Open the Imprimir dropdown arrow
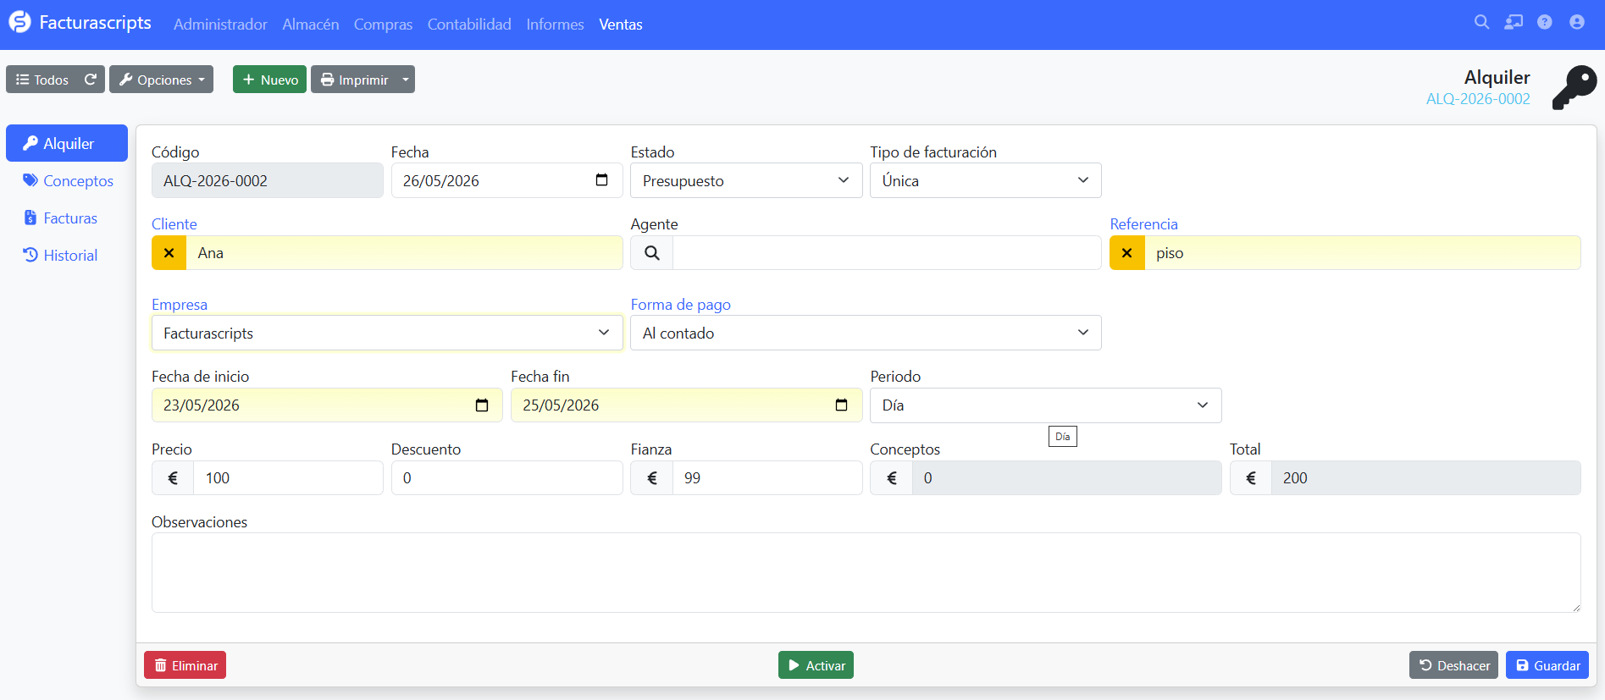1605x700 pixels. [406, 80]
